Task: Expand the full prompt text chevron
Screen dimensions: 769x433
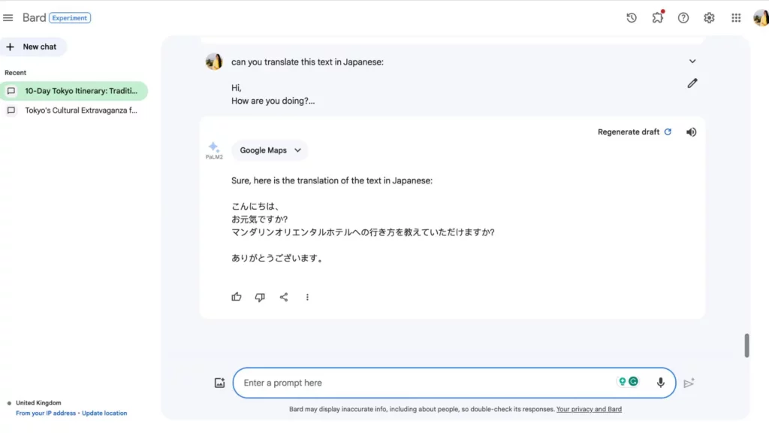Action: [692, 62]
